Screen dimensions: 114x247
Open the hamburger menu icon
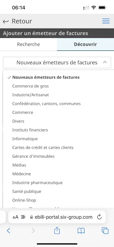point(106,21)
